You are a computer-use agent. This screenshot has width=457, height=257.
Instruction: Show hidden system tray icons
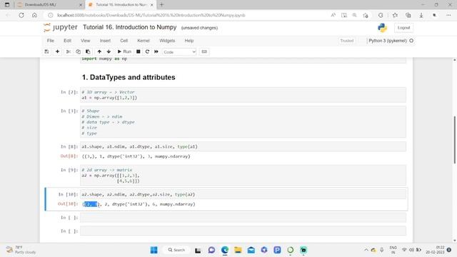coord(366,250)
